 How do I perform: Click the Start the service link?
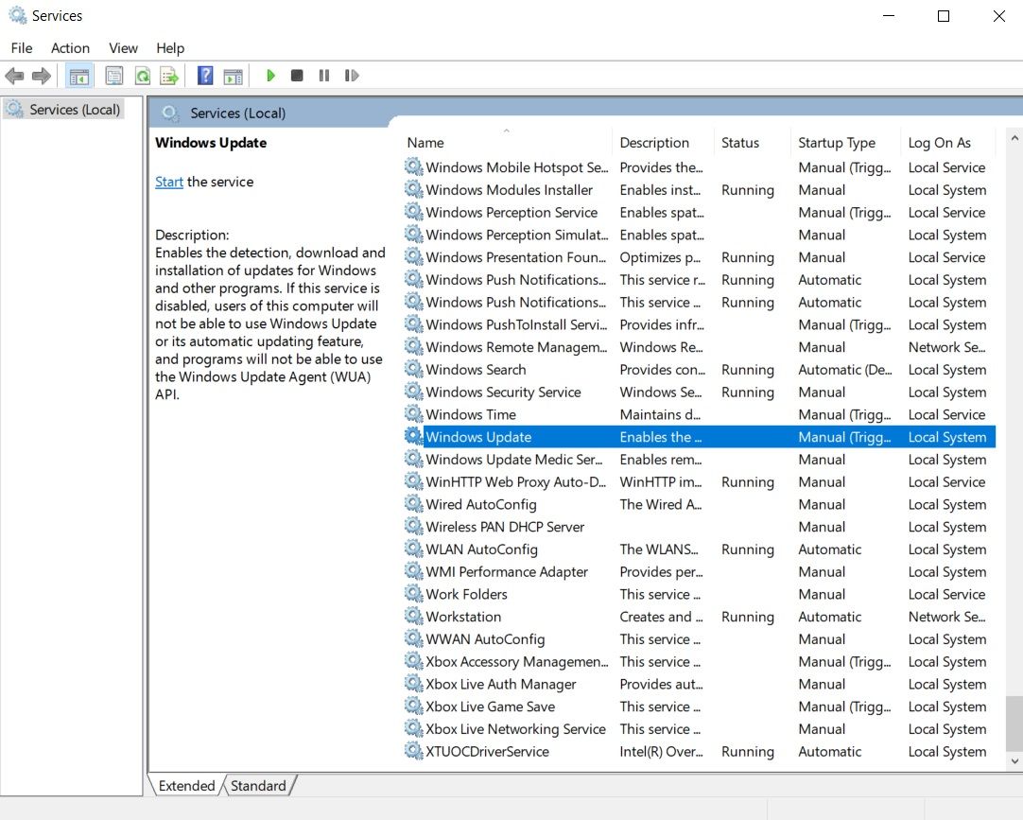[x=169, y=182]
